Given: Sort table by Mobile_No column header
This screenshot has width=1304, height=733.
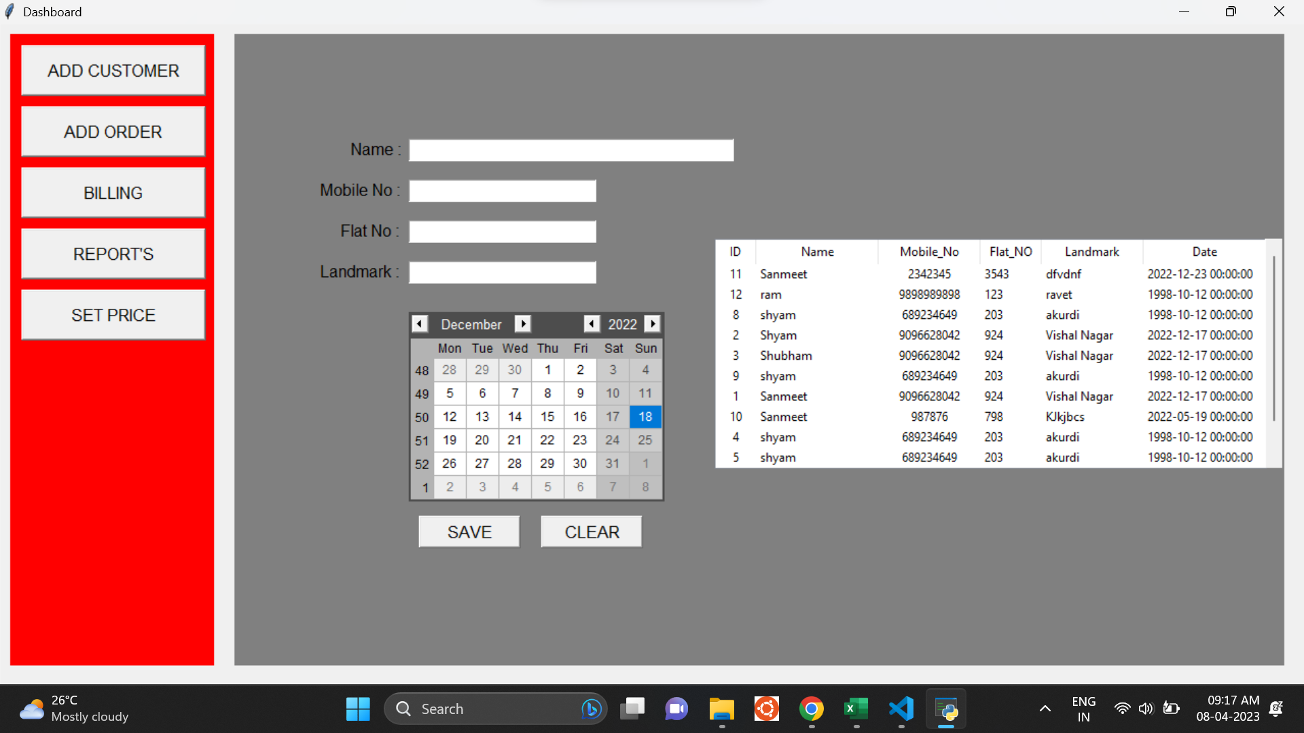Looking at the screenshot, I should coord(928,252).
